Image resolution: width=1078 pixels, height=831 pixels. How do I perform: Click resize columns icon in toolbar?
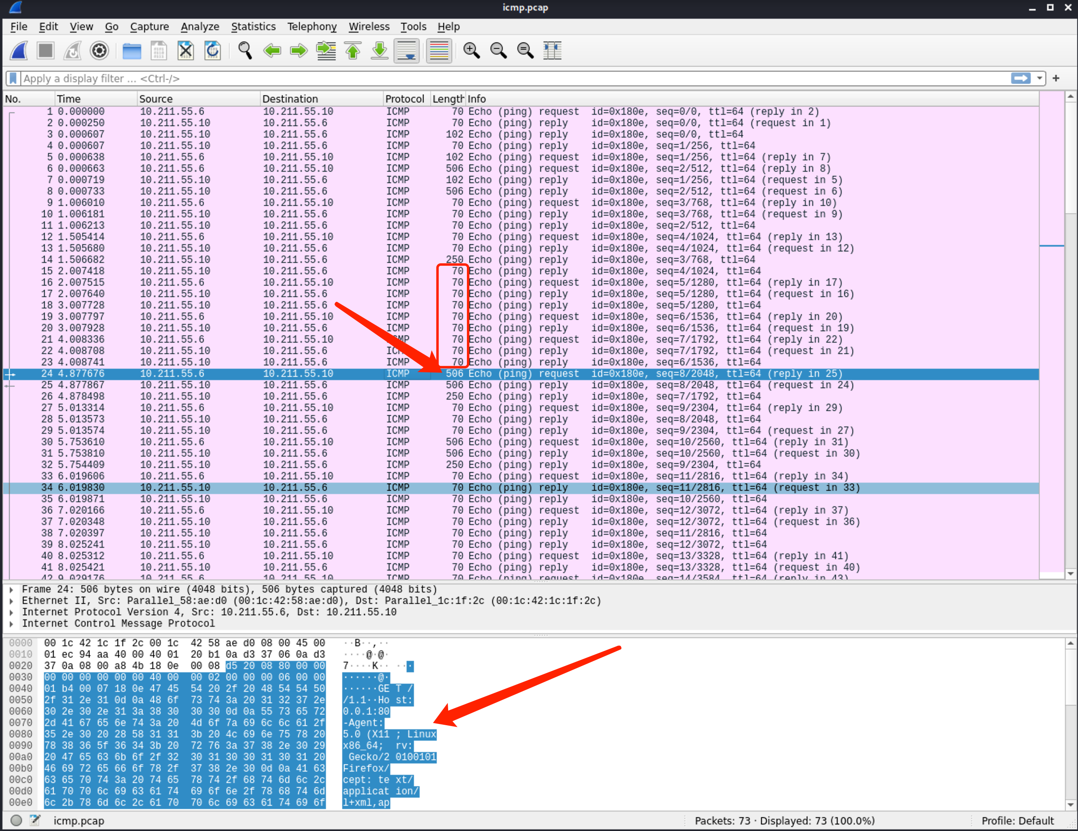pyautogui.click(x=552, y=50)
